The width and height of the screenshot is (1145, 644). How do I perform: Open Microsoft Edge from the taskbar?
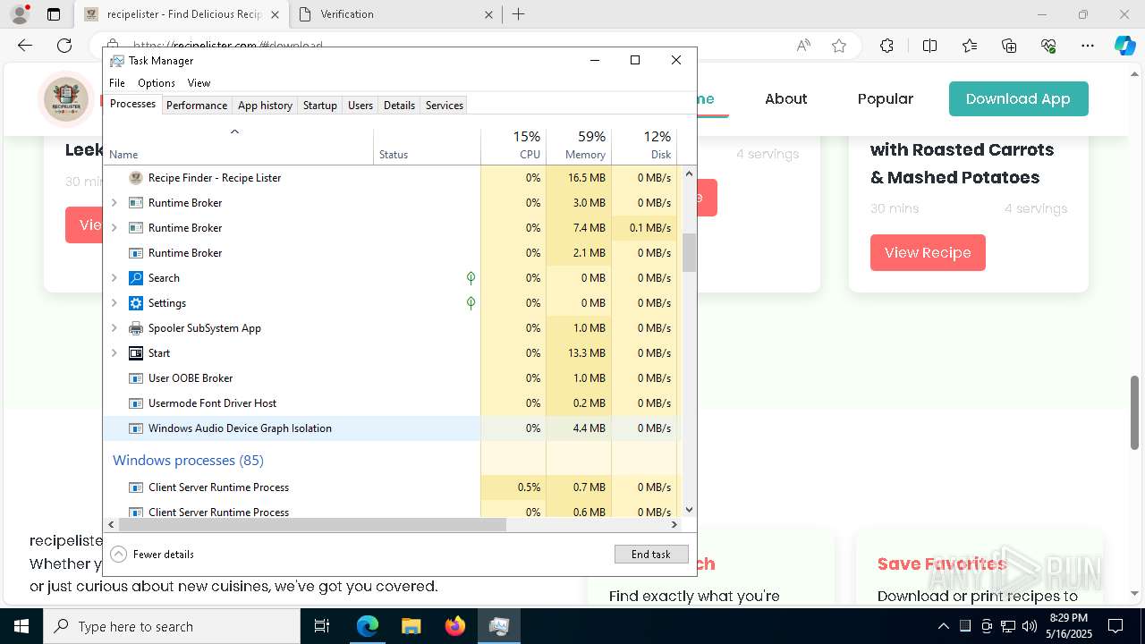coord(368,626)
